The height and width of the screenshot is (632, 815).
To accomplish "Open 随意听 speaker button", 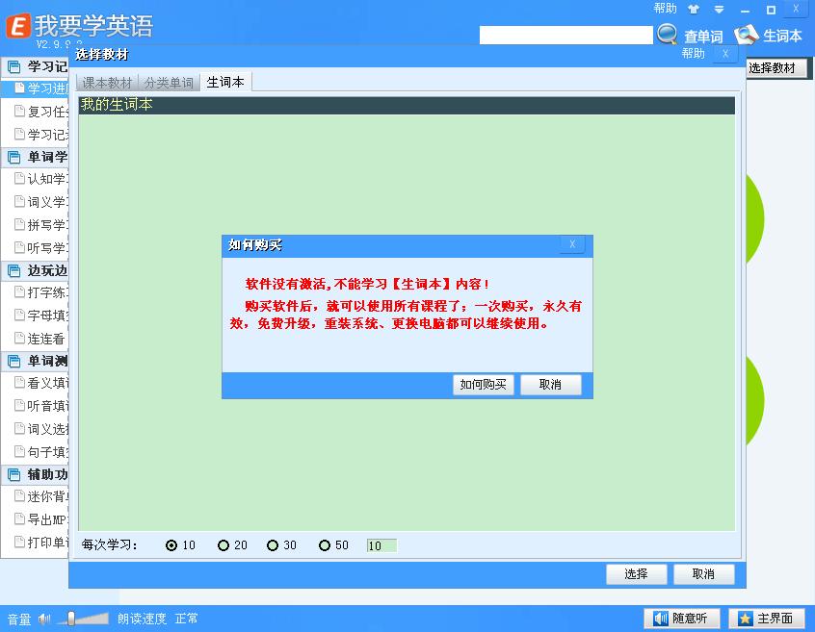I will click(682, 619).
